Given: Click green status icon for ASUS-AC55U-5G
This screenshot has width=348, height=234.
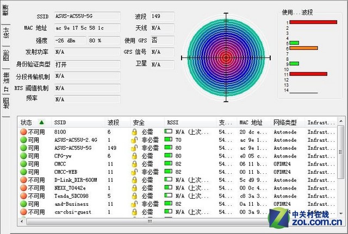Looking at the screenshot, I should pos(23,148).
